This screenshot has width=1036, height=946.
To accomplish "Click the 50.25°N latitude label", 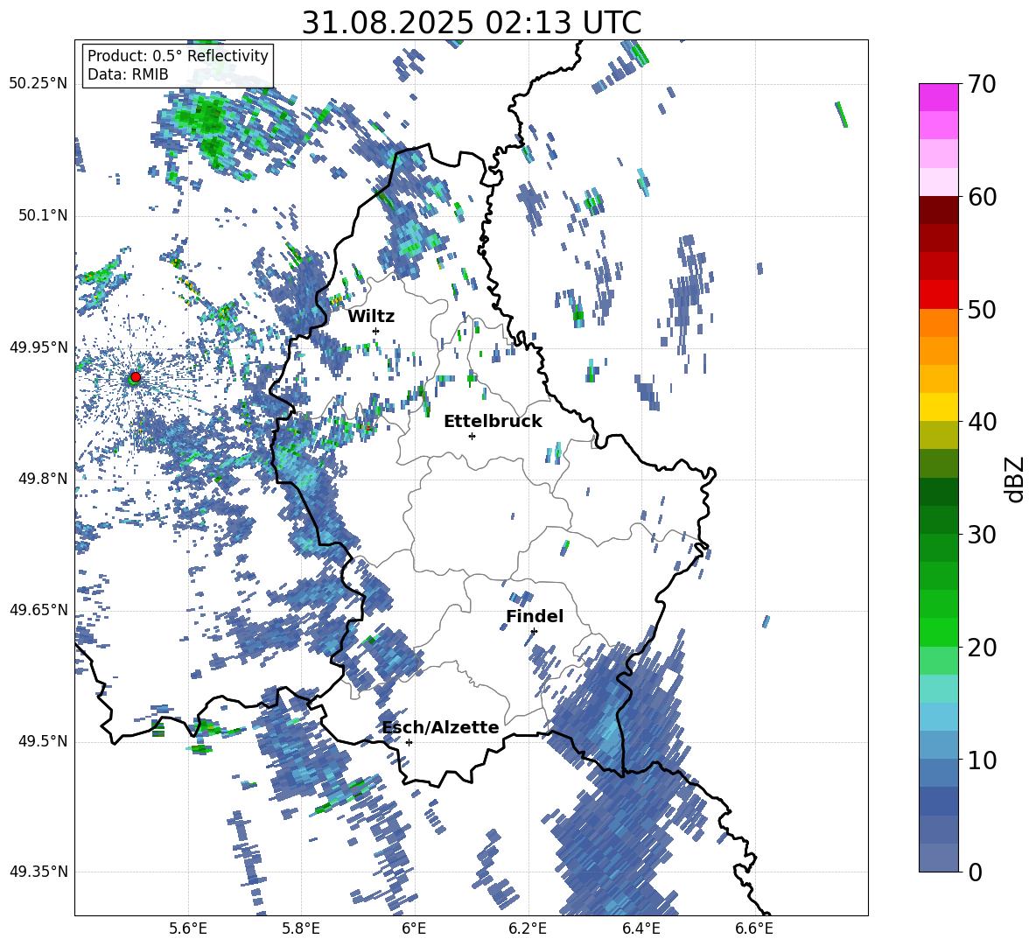I will click(38, 84).
